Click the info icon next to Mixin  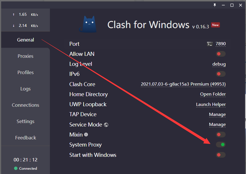pyautogui.click(x=86, y=135)
